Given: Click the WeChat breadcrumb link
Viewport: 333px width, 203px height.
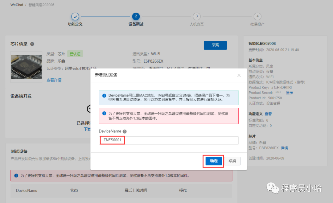Looking at the screenshot, I should pyautogui.click(x=17, y=5).
